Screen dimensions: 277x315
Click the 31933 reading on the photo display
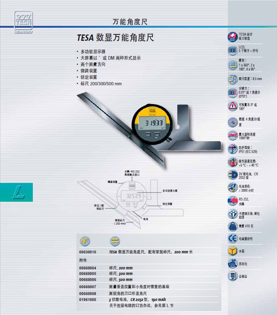[x=154, y=123]
